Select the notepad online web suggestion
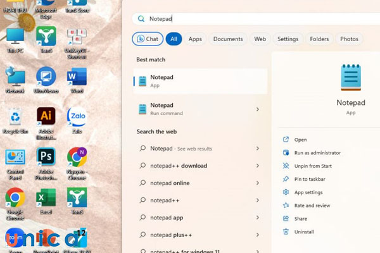This screenshot has width=380, height=253. [200, 183]
